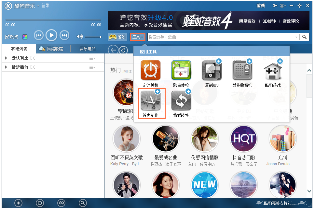Enable the 歌词 lyrics checkbox

click(x=11, y=37)
